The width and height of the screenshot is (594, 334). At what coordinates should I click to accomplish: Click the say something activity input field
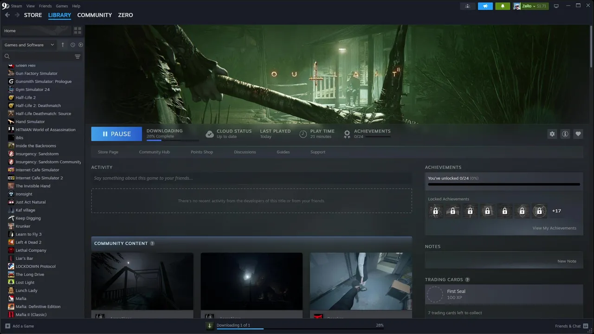tap(252, 178)
